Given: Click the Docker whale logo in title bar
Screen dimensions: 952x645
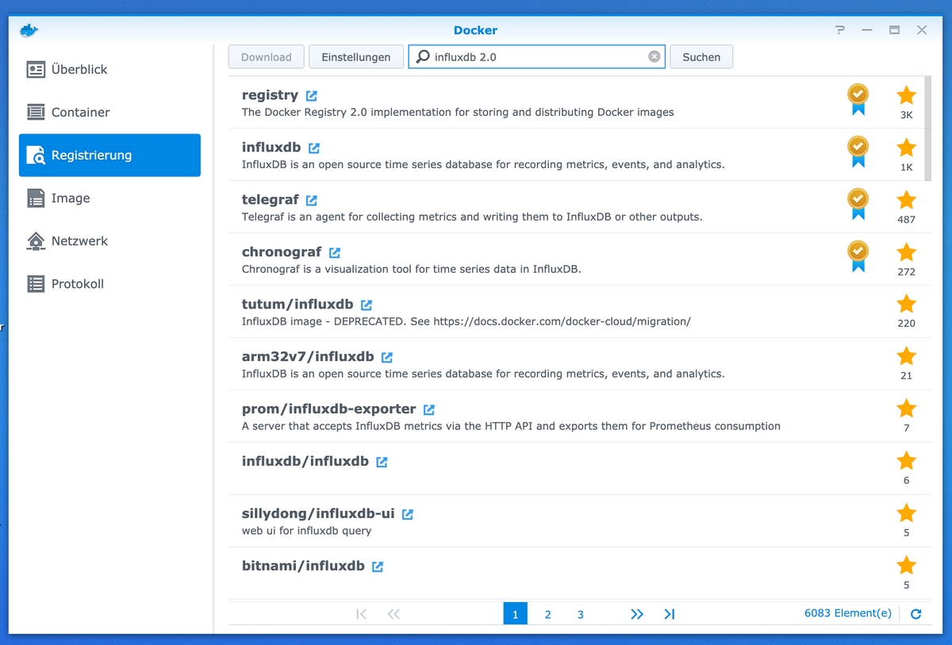Looking at the screenshot, I should click(x=29, y=30).
